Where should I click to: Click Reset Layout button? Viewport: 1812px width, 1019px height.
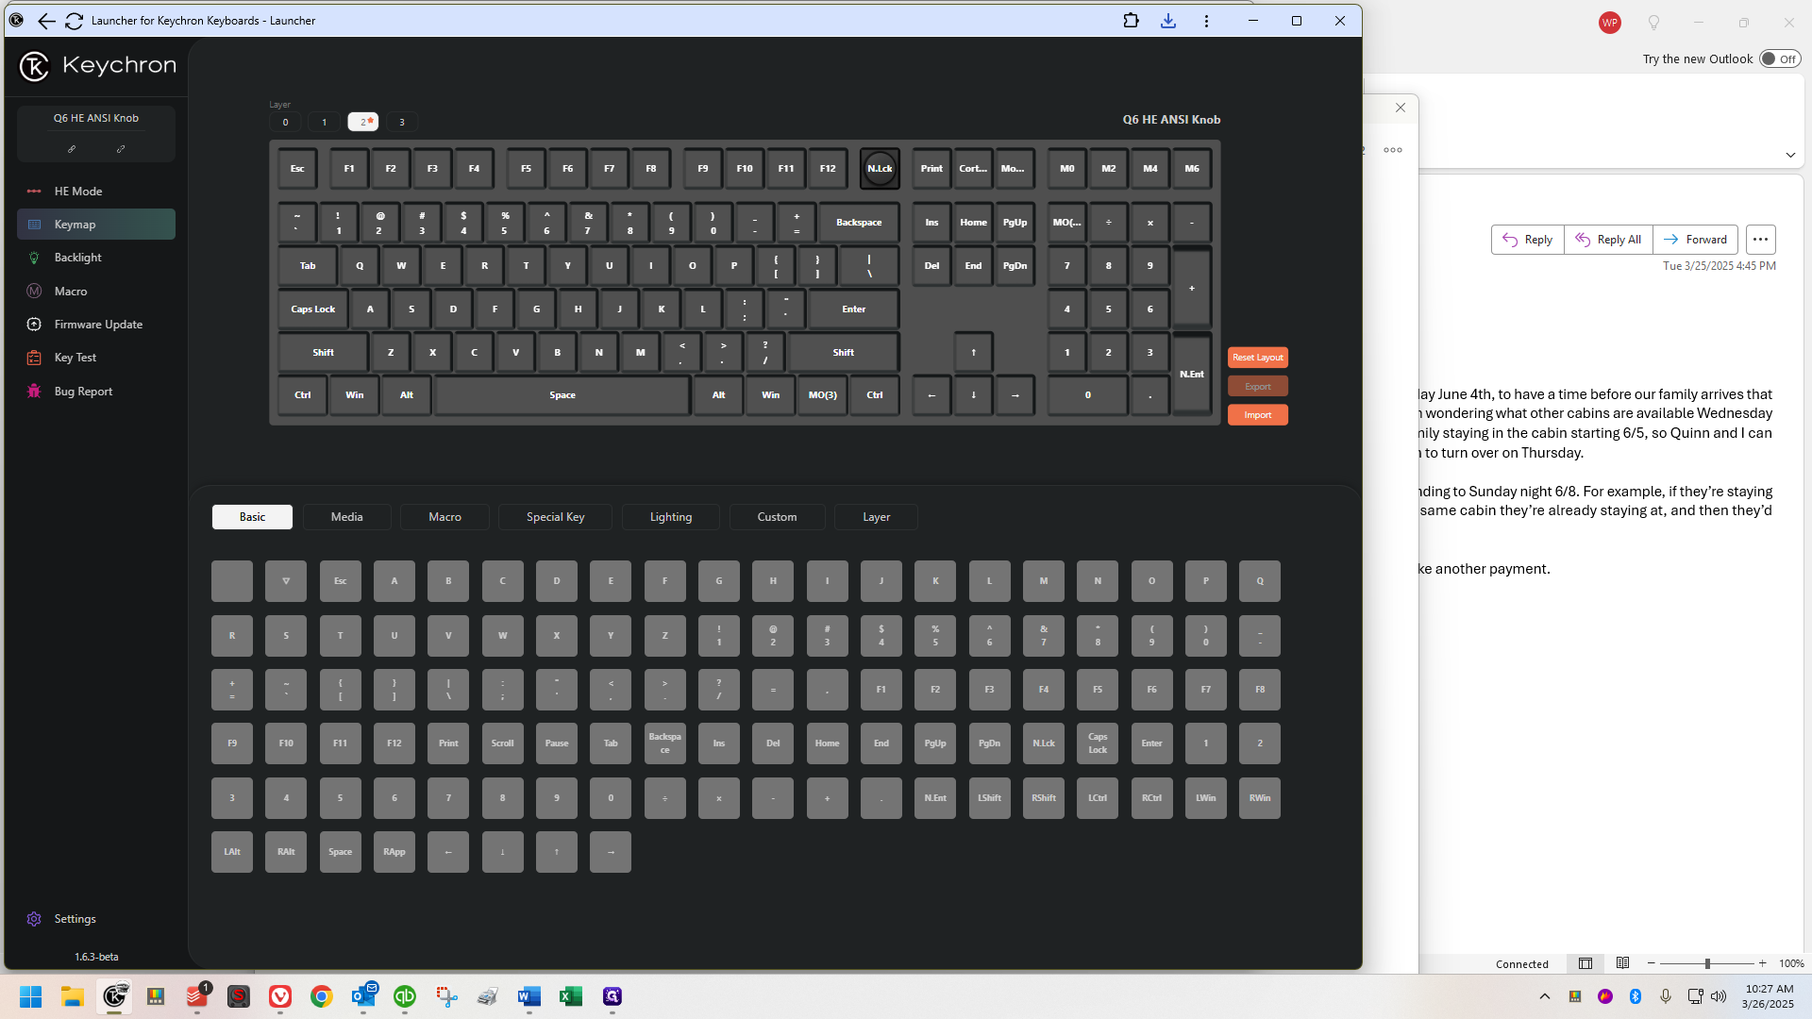(x=1257, y=358)
